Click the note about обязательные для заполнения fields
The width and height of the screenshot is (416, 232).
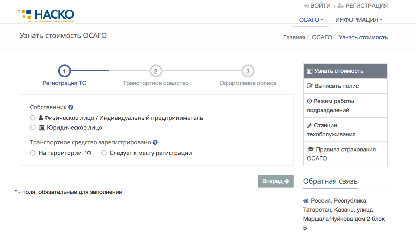point(68,192)
